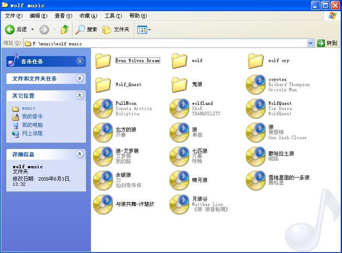Image resolution: width=342 pixels, height=253 pixels.
Task: Expand the 文件和文件夹任务 panel
Action: pos(80,78)
